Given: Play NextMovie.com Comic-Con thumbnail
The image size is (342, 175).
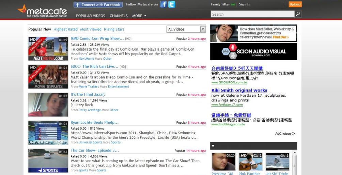Looking at the screenshot, I should pyautogui.click(x=48, y=49).
